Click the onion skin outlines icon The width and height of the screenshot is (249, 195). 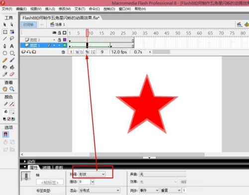(81, 52)
